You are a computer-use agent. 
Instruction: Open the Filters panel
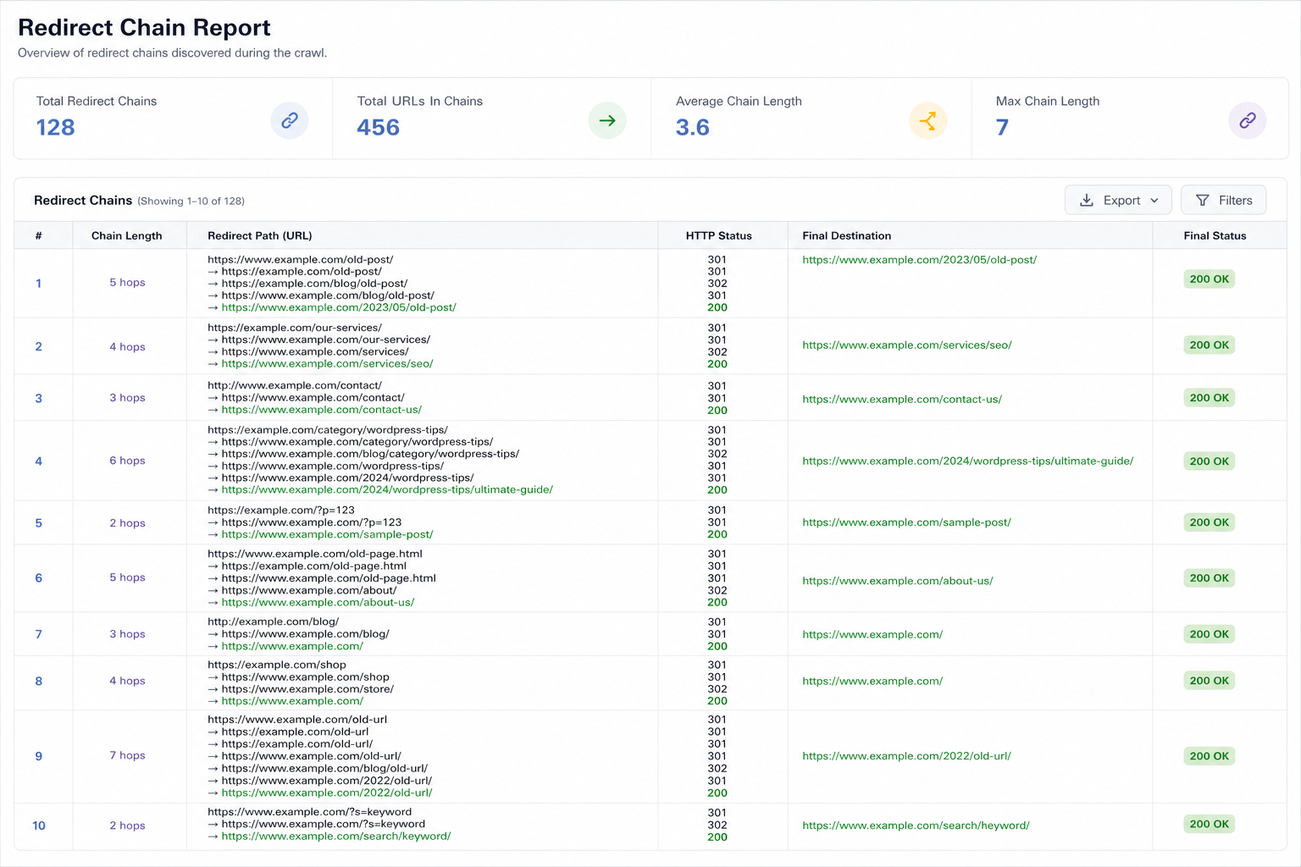[x=1224, y=201]
